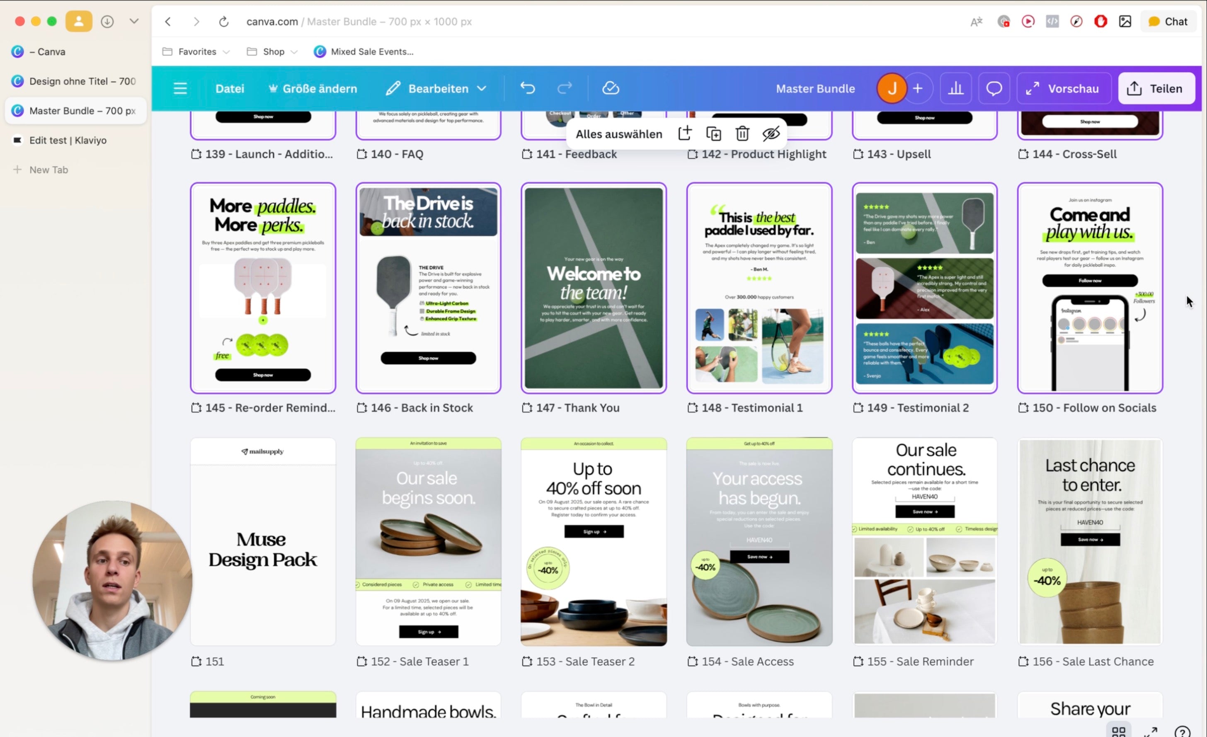Select the Master Bundle sidebar tab
This screenshot has width=1207, height=737.
click(76, 111)
